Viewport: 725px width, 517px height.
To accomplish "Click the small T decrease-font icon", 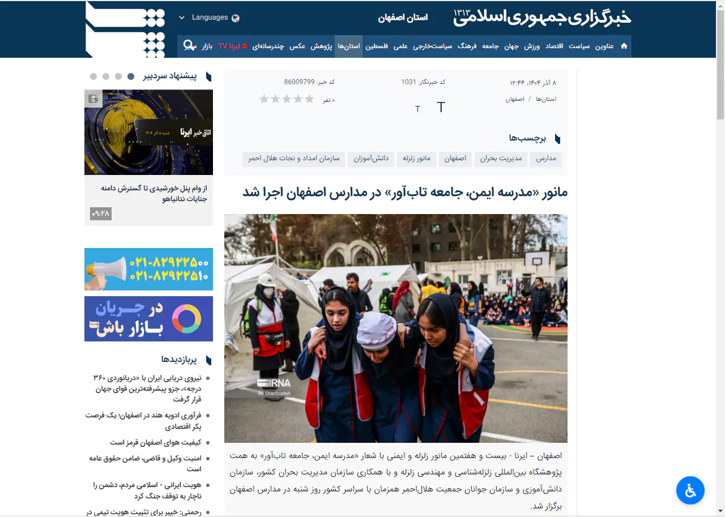I will [417, 109].
